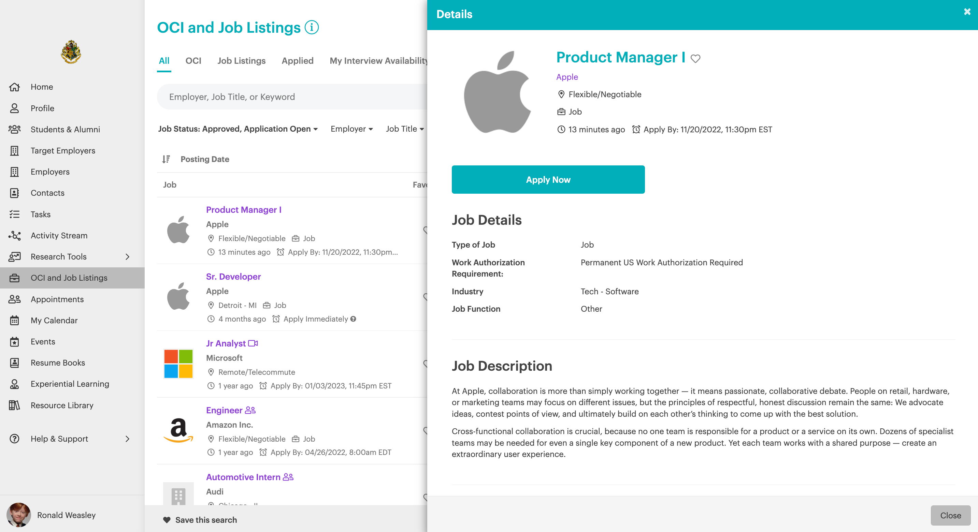Click the help icon next to Apply Immediately

coord(353,319)
